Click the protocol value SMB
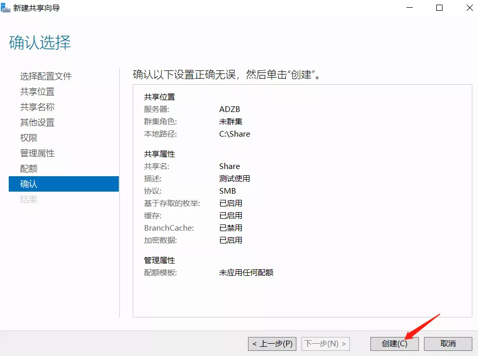478x356 pixels. pyautogui.click(x=227, y=191)
